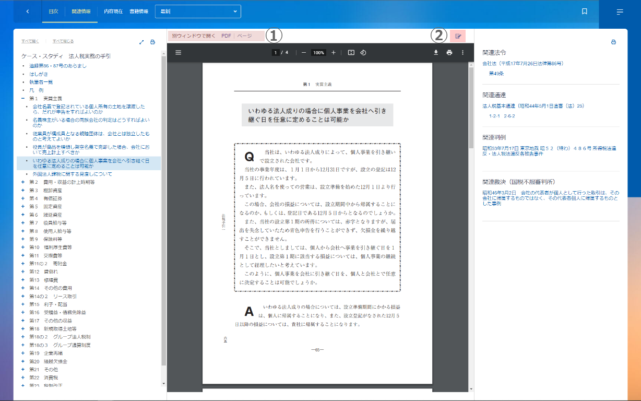This screenshot has height=401, width=641.
Task: Expand 第2 費用・収益の計上時期等
Action: point(23,182)
